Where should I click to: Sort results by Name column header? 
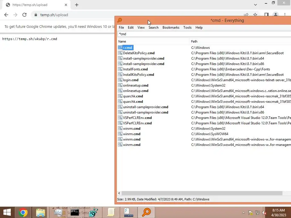153,41
